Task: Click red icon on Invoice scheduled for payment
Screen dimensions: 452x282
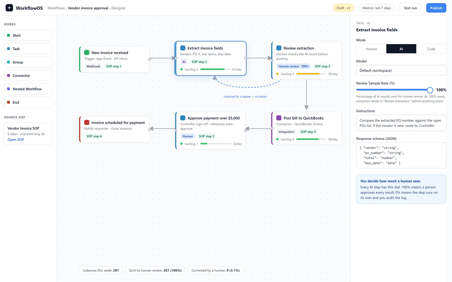Action: click(x=87, y=122)
